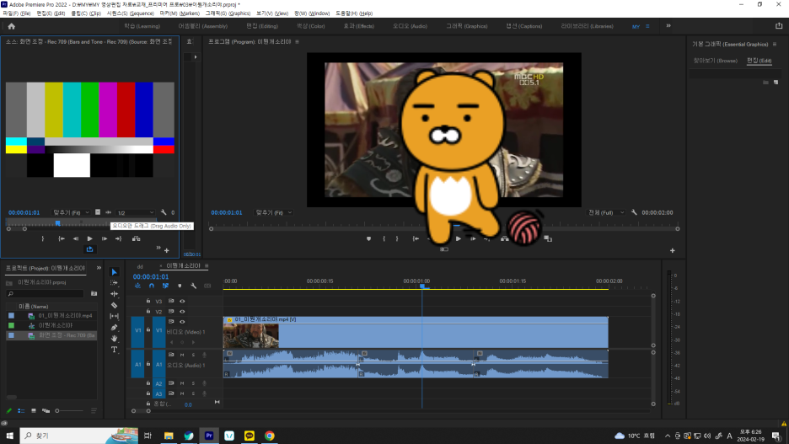789x444 pixels.
Task: Select the Selection arrow tool
Action: point(115,272)
